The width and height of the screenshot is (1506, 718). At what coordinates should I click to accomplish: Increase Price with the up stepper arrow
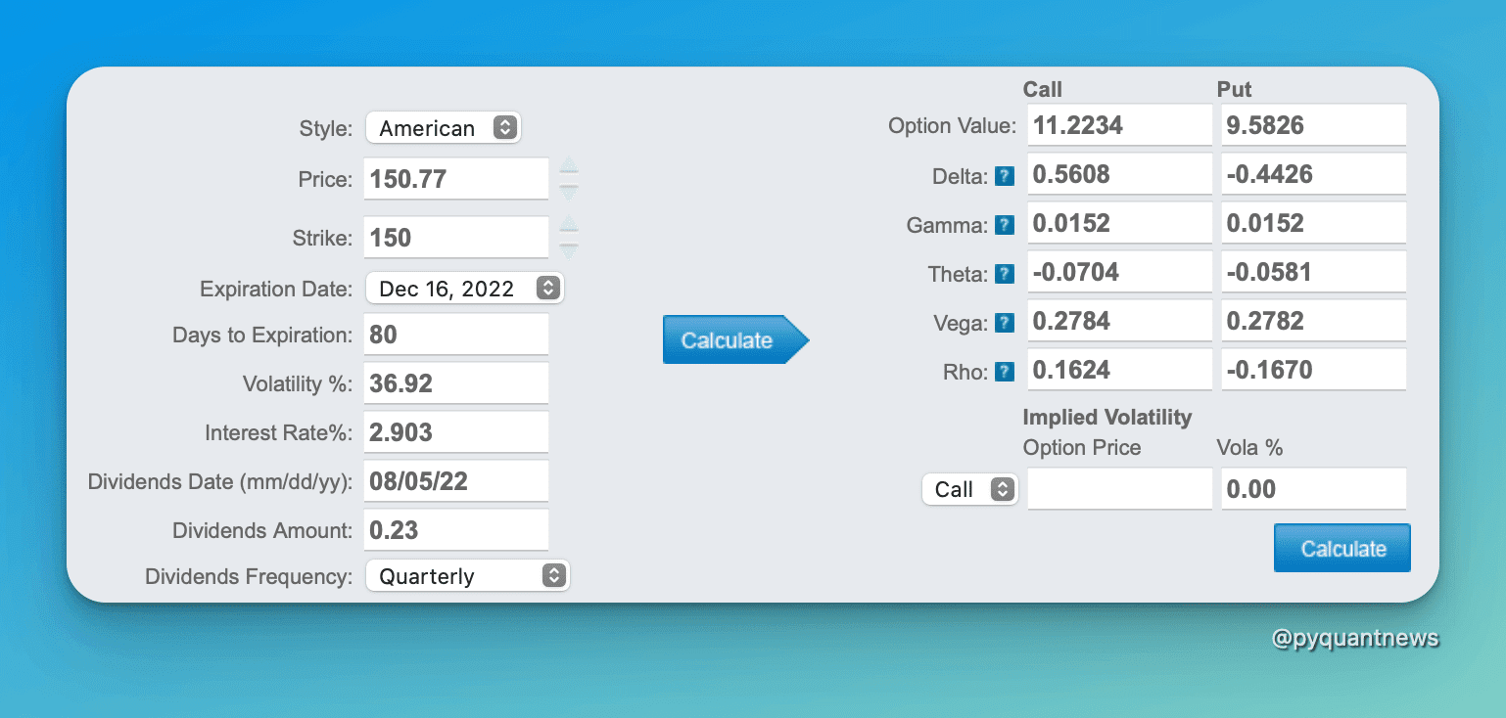coord(569,166)
